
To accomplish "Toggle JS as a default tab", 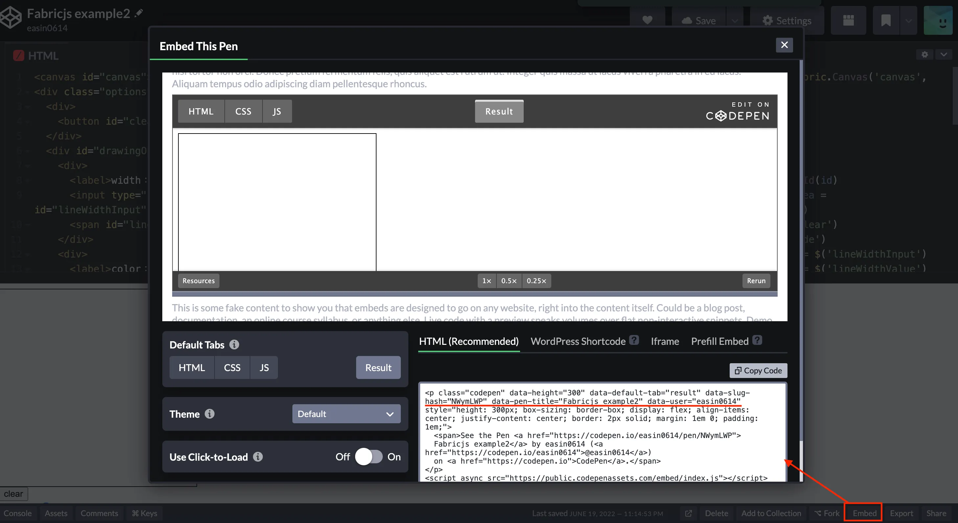I will [264, 367].
